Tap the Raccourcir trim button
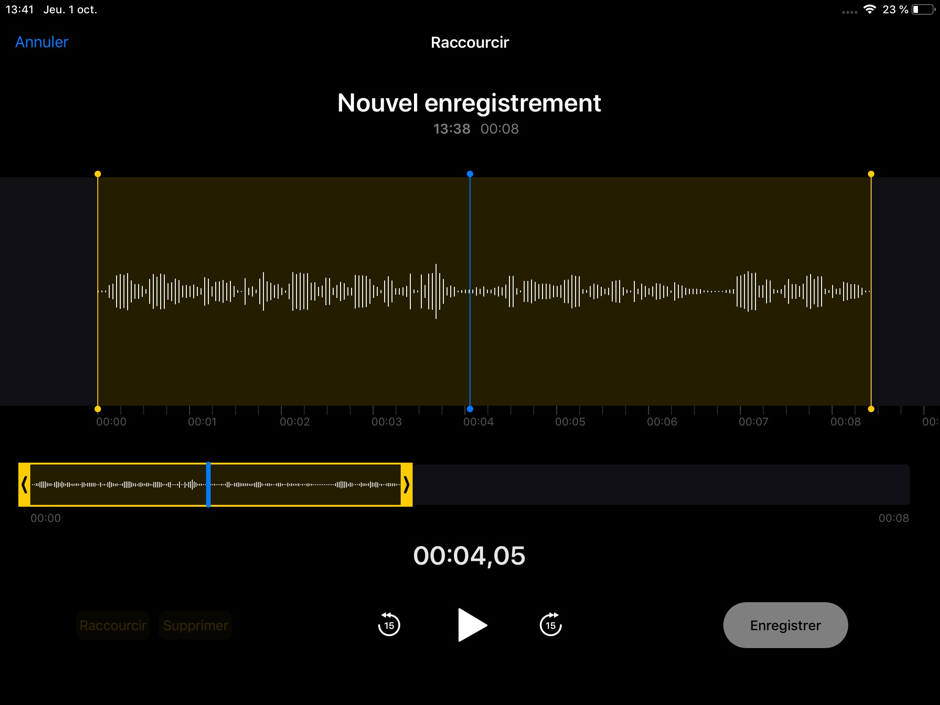 pos(113,625)
